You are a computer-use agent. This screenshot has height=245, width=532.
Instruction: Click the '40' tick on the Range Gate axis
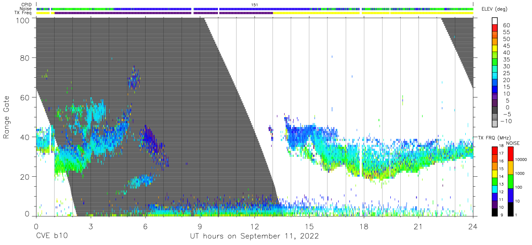[26, 137]
